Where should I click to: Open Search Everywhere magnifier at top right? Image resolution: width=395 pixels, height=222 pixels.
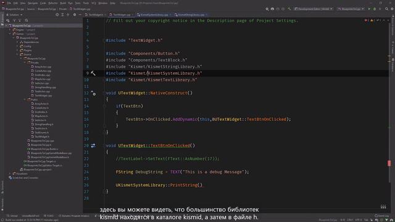tap(387, 9)
